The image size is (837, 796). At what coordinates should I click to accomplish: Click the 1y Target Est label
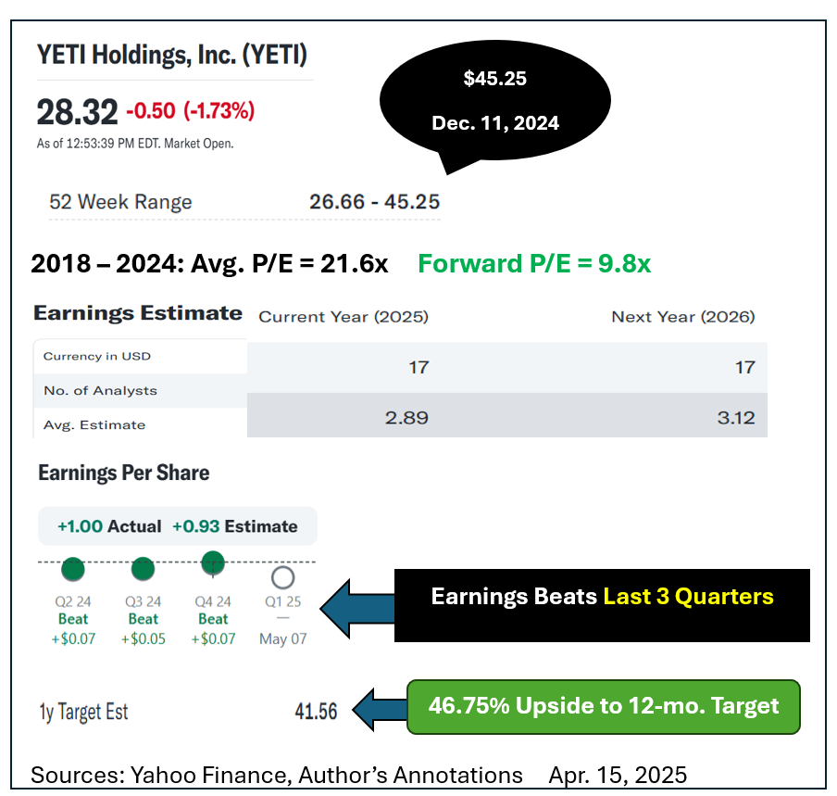coord(83,712)
